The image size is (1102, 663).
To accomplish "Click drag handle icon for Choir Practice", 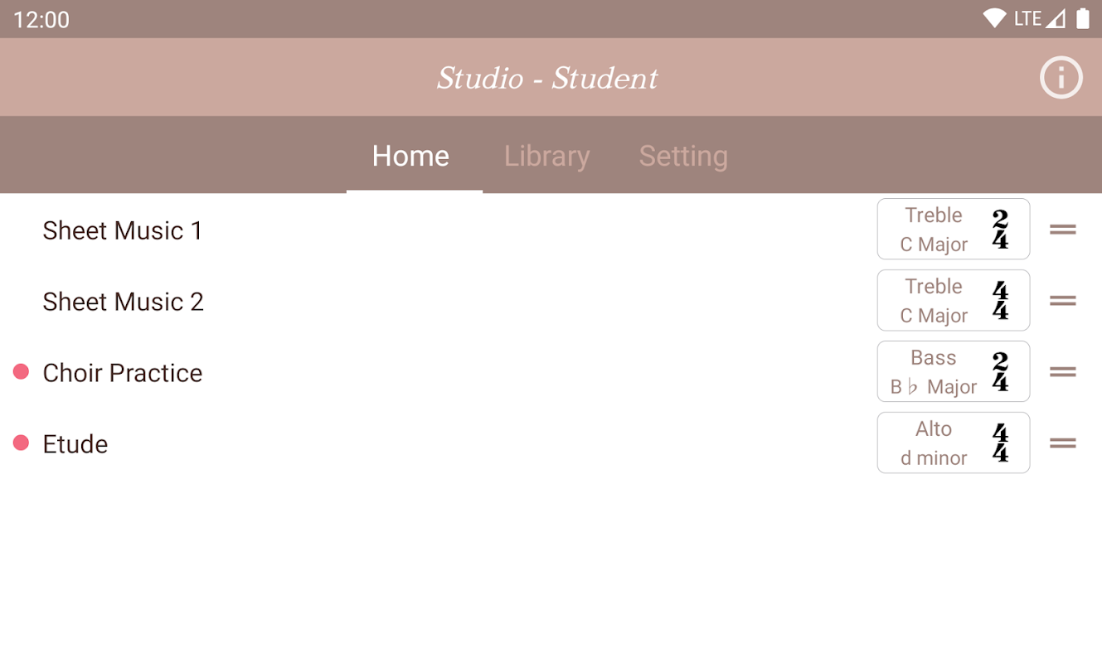I will [x=1062, y=372].
